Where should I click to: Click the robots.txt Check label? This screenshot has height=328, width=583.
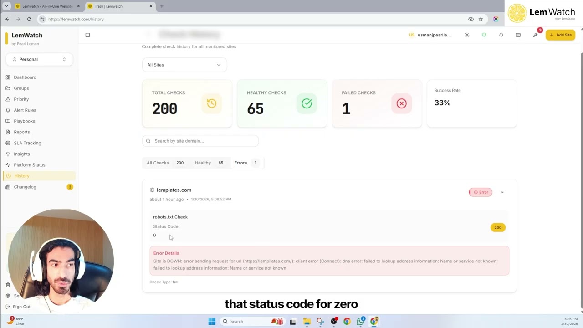click(x=170, y=217)
